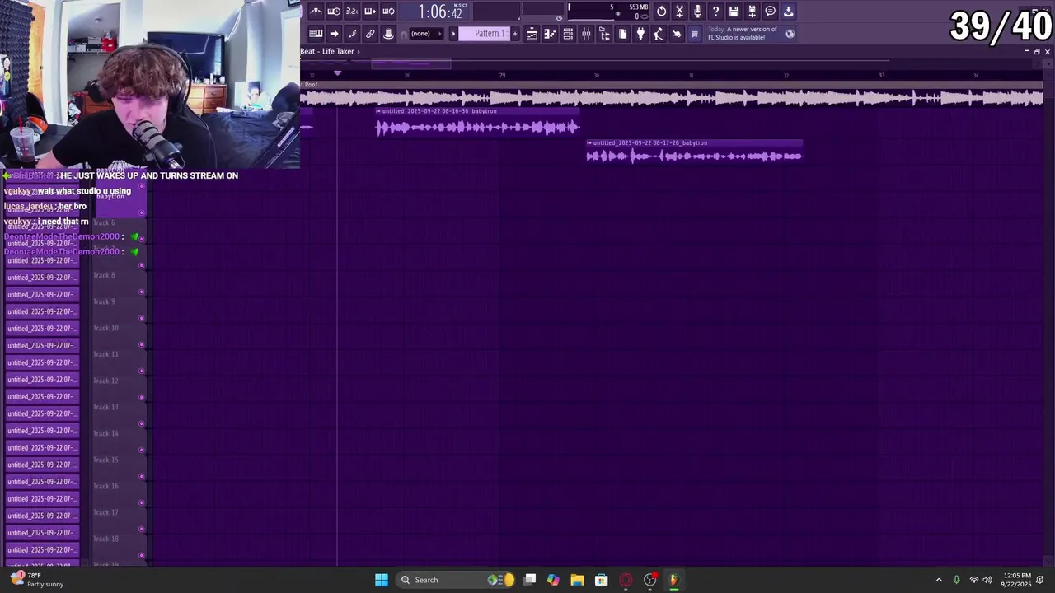Screen dimensions: 1055x593
Task: Open the plugin picker plug icon
Action: click(x=640, y=34)
